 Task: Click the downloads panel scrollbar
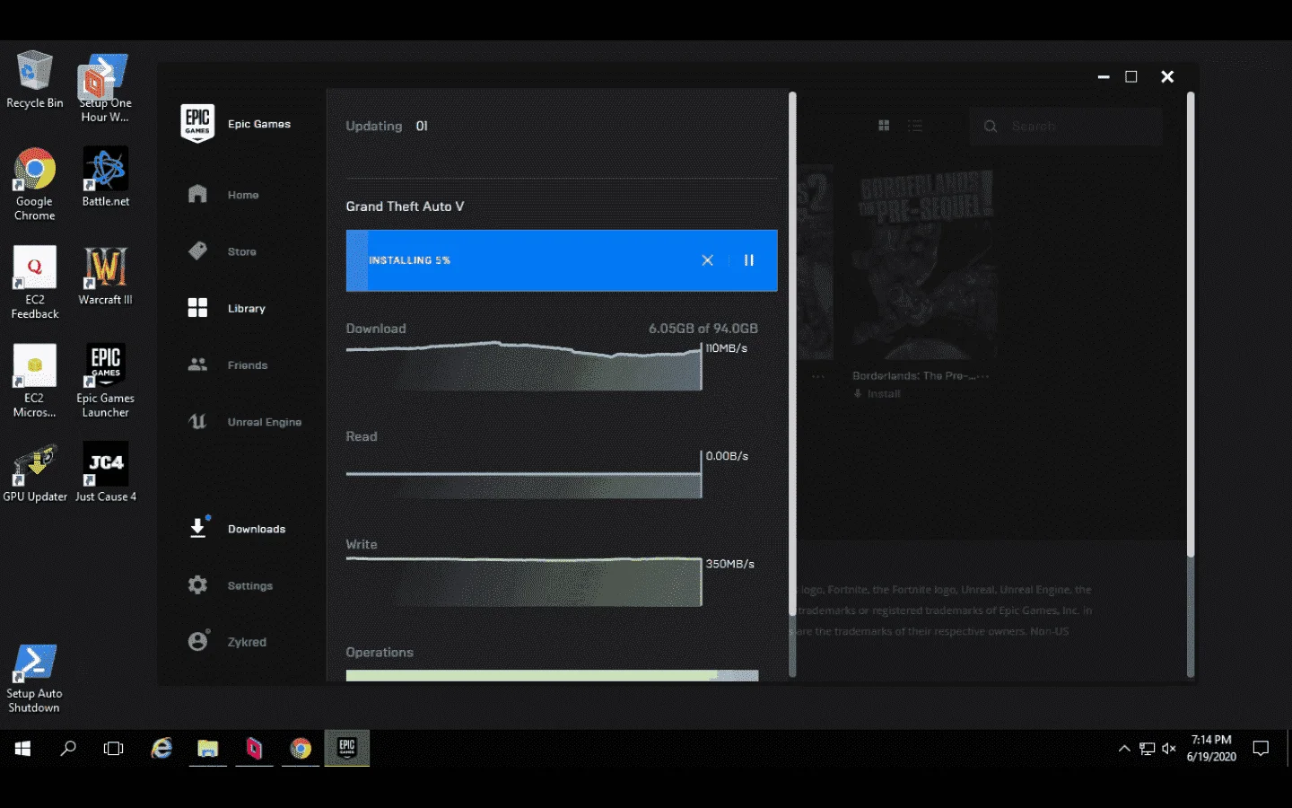(x=792, y=354)
